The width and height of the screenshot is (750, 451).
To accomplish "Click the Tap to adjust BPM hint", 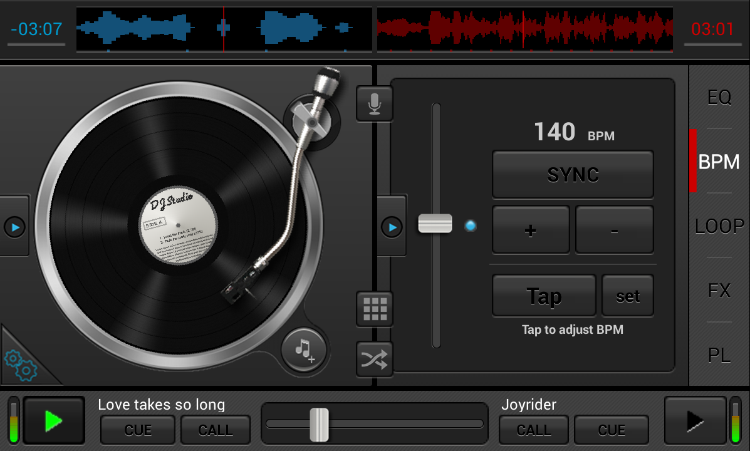I will click(x=573, y=329).
